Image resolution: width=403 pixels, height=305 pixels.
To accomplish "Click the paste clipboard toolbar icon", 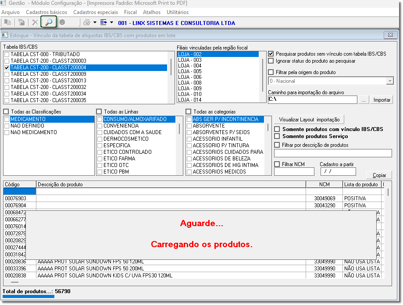I will coord(21,22).
